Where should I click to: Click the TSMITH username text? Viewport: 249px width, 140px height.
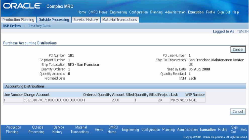(x=243, y=31)
